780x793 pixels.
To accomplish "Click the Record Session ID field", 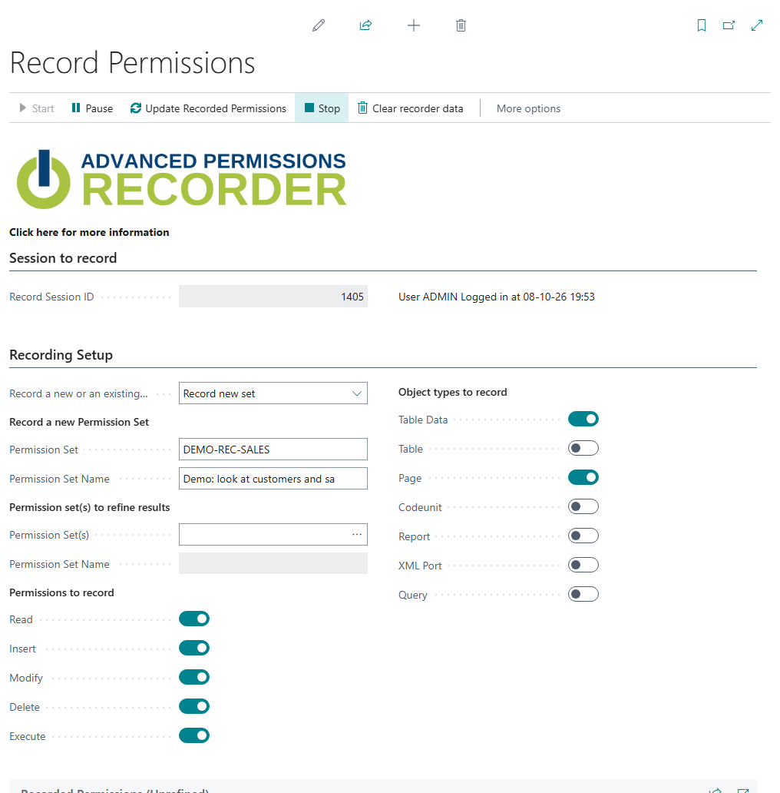I will 273,297.
